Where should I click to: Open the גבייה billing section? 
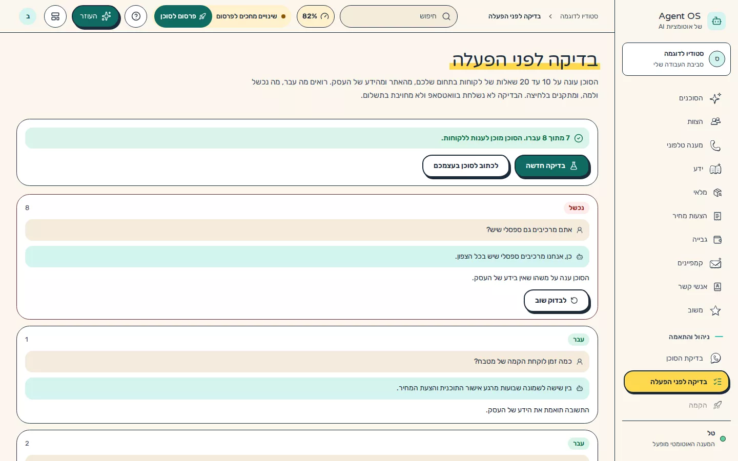click(x=676, y=240)
